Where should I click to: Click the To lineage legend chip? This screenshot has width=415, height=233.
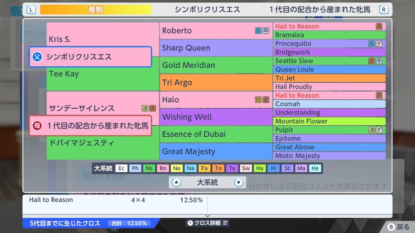[x=218, y=168]
